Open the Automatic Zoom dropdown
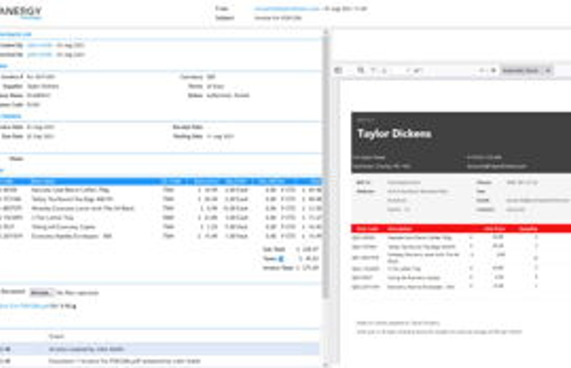Image resolution: width=571 pixels, height=368 pixels. [526, 70]
